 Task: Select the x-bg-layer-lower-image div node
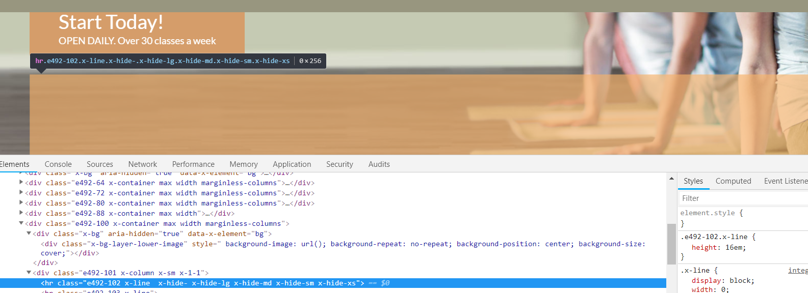tap(343, 248)
